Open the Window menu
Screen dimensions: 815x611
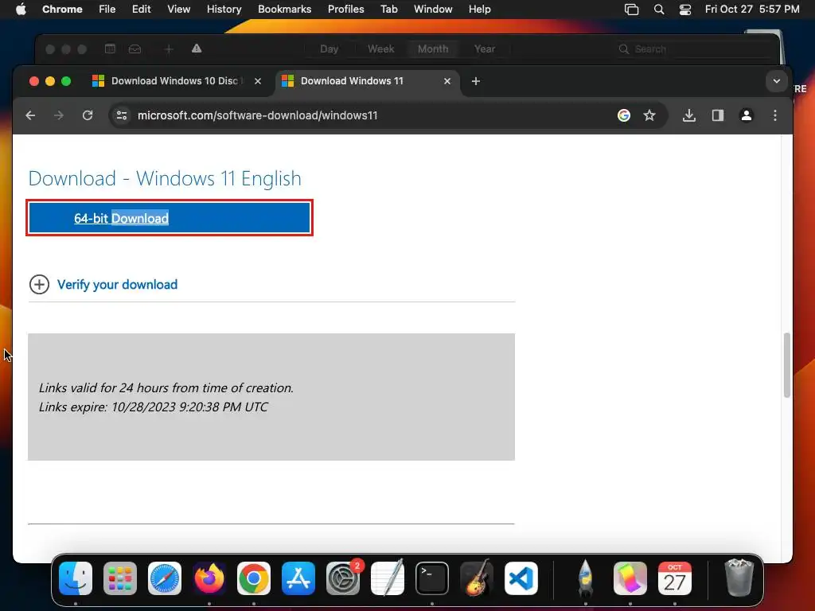coord(433,10)
